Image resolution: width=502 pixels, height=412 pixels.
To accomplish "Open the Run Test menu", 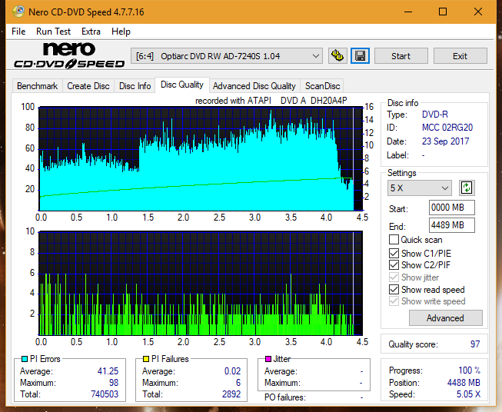I will click(53, 32).
